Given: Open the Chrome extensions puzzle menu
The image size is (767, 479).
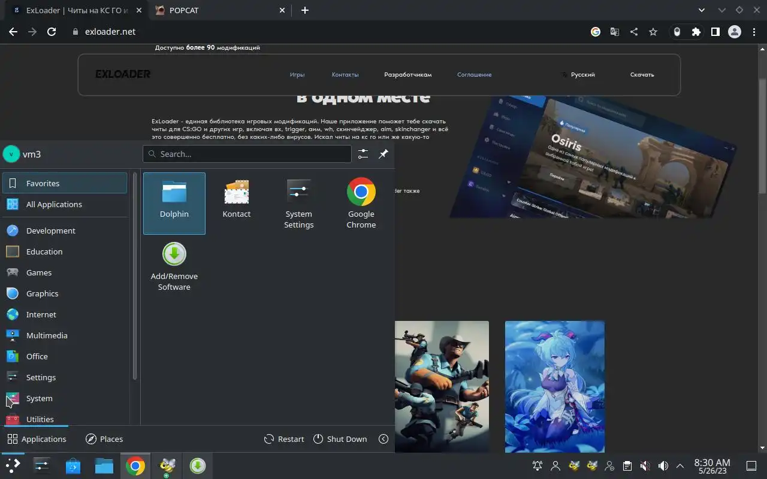Looking at the screenshot, I should (x=696, y=32).
